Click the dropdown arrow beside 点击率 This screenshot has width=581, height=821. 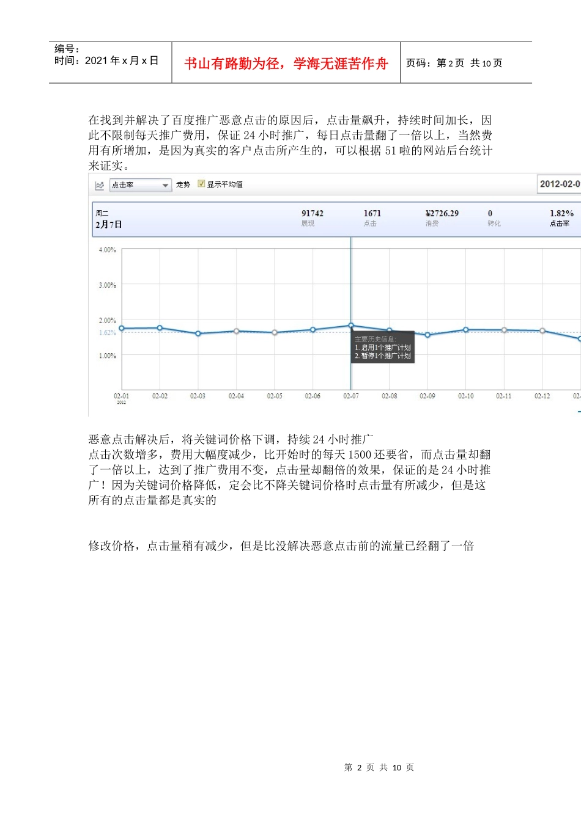coord(165,186)
